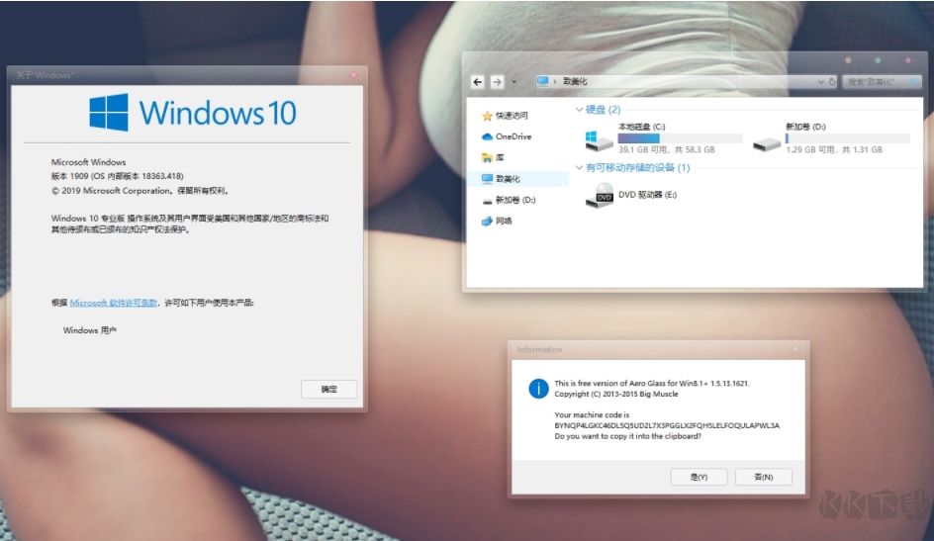Select 快速访问 star icon in sidebar
934x541 pixels.
point(487,116)
